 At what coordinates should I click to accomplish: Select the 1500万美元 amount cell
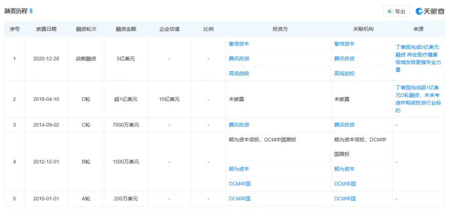[x=126, y=162]
